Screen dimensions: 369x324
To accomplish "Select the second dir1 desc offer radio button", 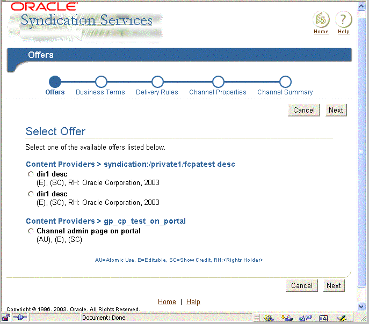I will pyautogui.click(x=31, y=194).
